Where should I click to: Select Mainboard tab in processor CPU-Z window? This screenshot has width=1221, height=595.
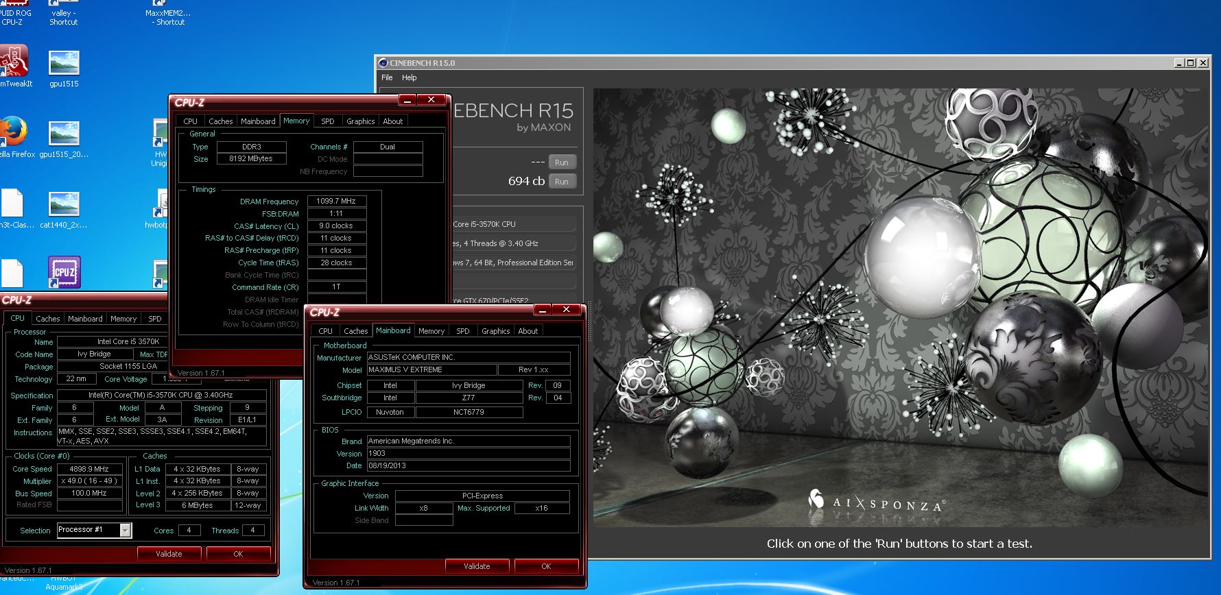coord(85,319)
